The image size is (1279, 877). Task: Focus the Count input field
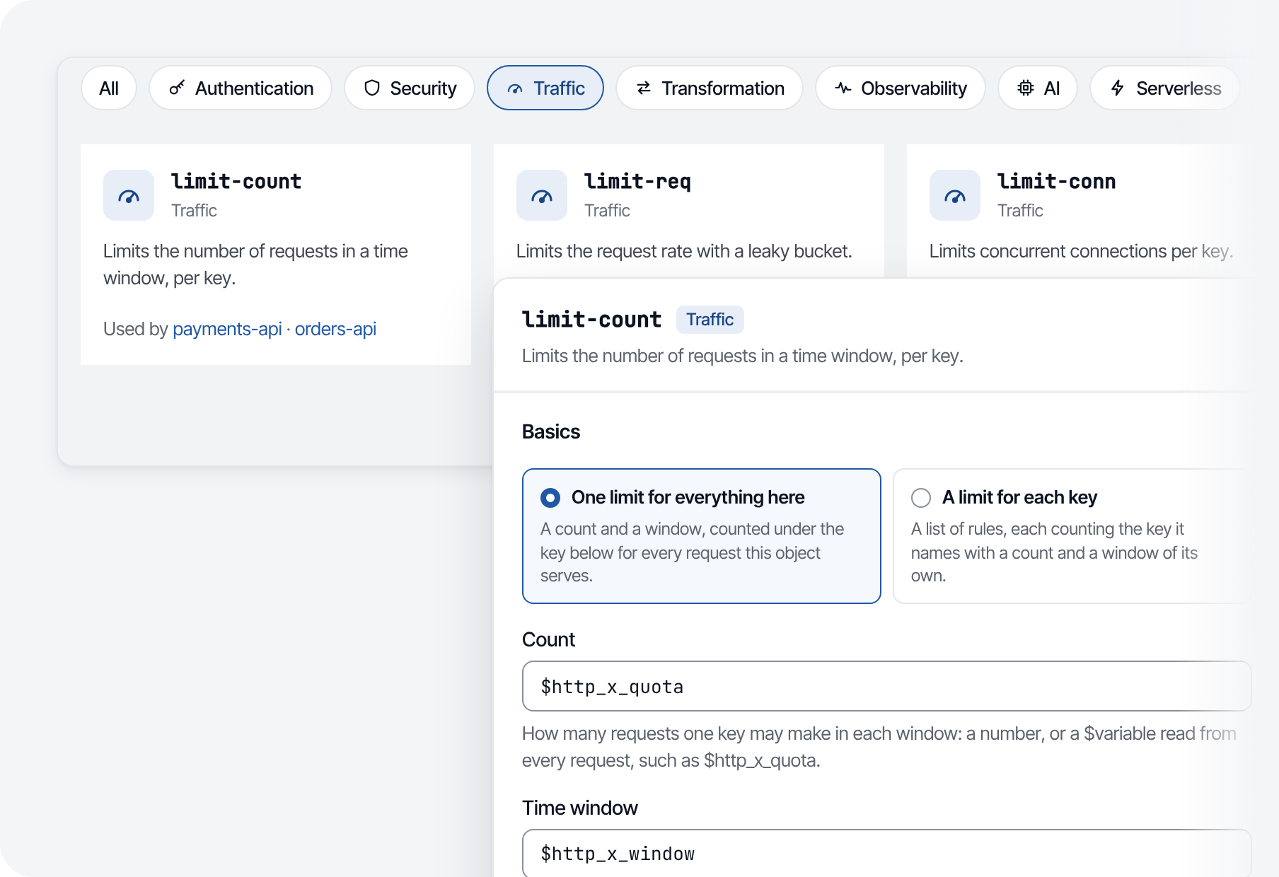coord(886,686)
